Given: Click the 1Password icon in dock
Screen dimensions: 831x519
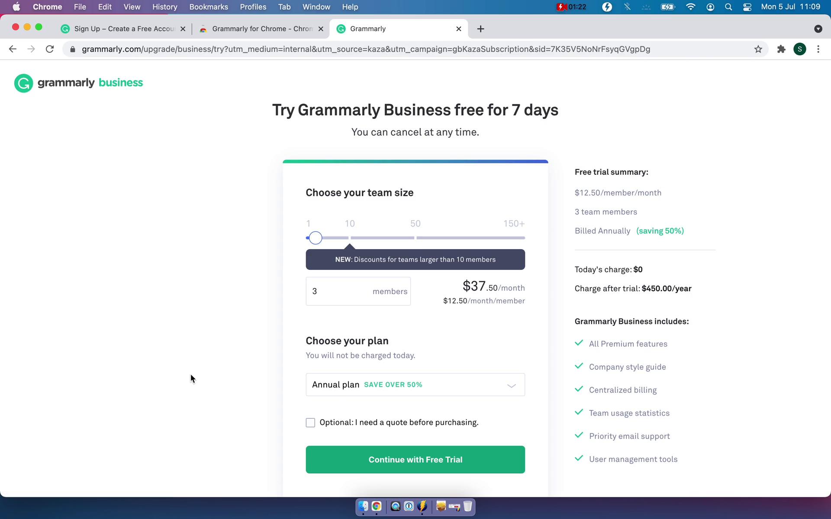Looking at the screenshot, I should (x=408, y=506).
